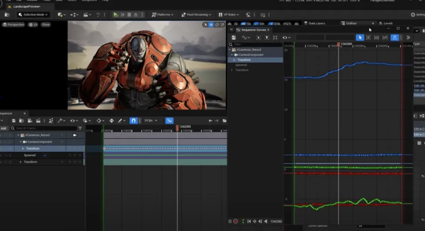Screen dimensions: 425x231
Task: Toggle the Curve Editor button in Sequencer
Action: [x=169, y=121]
